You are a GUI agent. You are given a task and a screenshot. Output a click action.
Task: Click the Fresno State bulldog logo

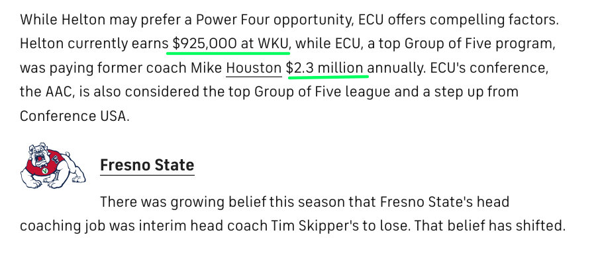coord(53,166)
